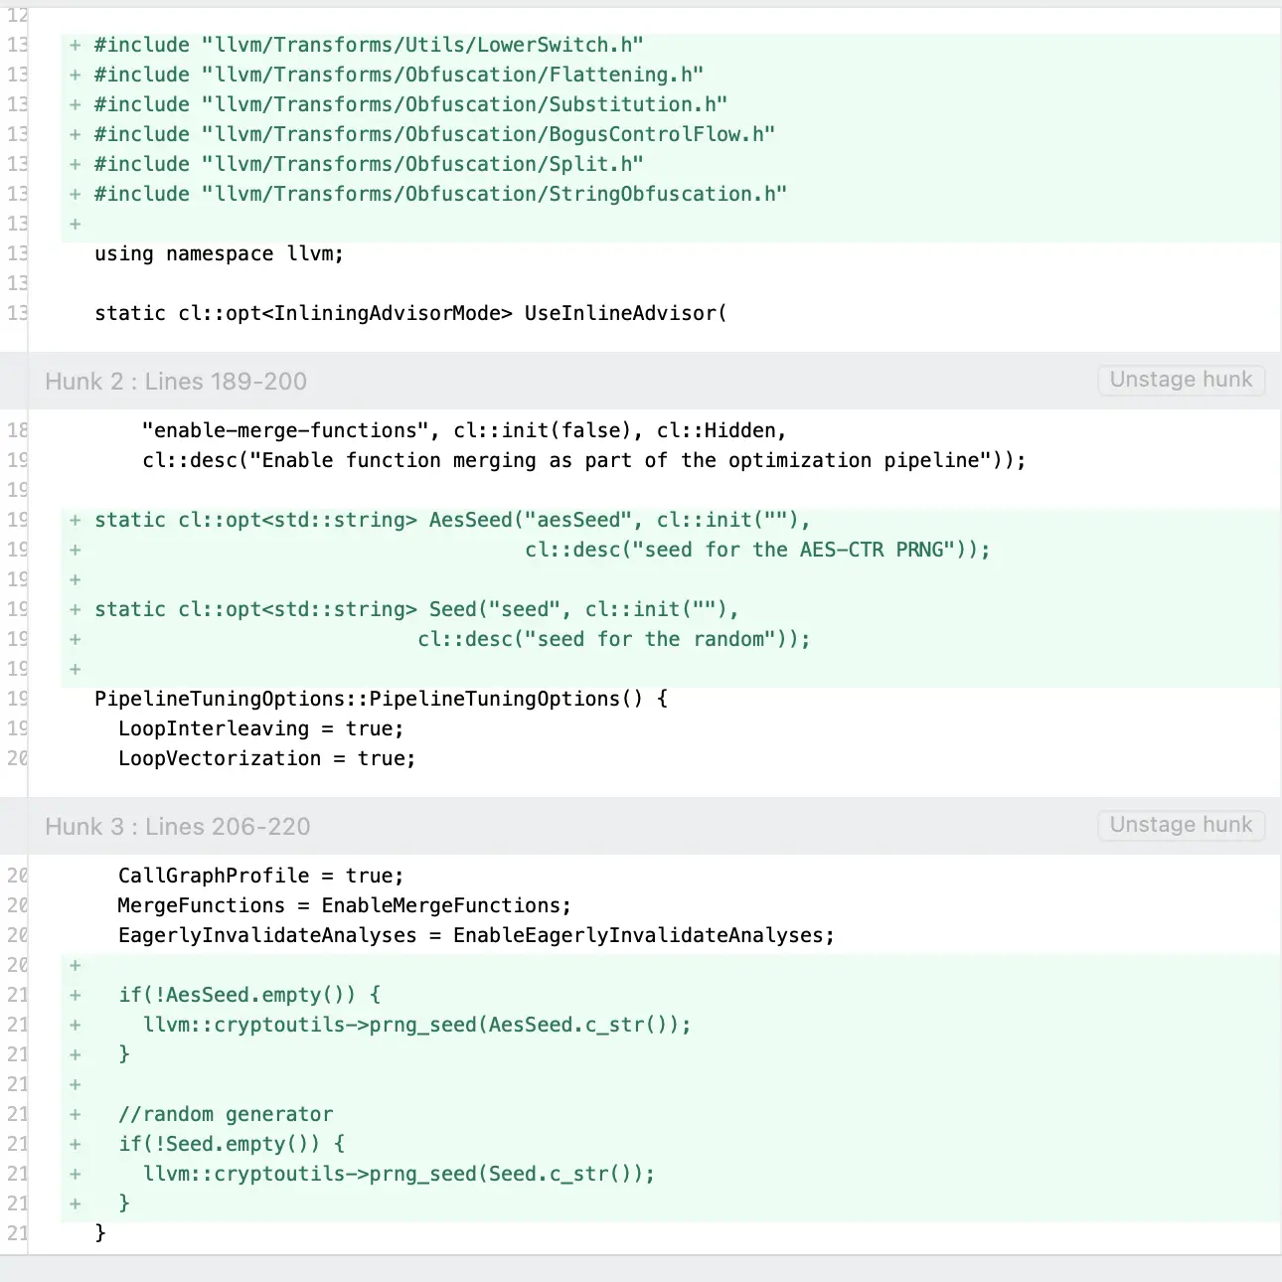Select the PipelineTuningOptions constructor line
This screenshot has height=1282, width=1282.
click(x=381, y=699)
